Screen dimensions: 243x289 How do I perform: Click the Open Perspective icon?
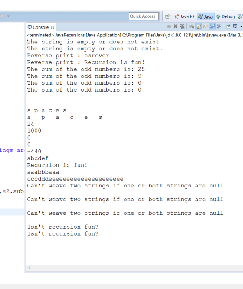167,16
